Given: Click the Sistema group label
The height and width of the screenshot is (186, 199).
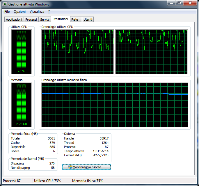Looking at the screenshot, I should (70, 134).
